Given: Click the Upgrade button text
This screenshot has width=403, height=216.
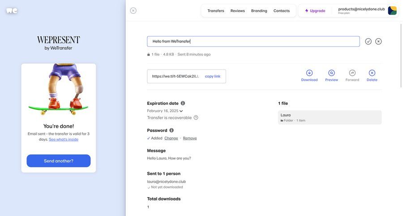Looking at the screenshot, I should [317, 11].
